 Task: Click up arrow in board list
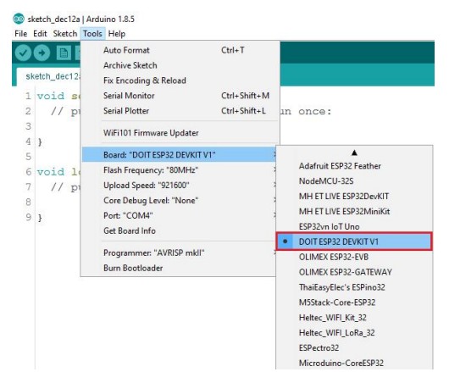click(x=354, y=153)
